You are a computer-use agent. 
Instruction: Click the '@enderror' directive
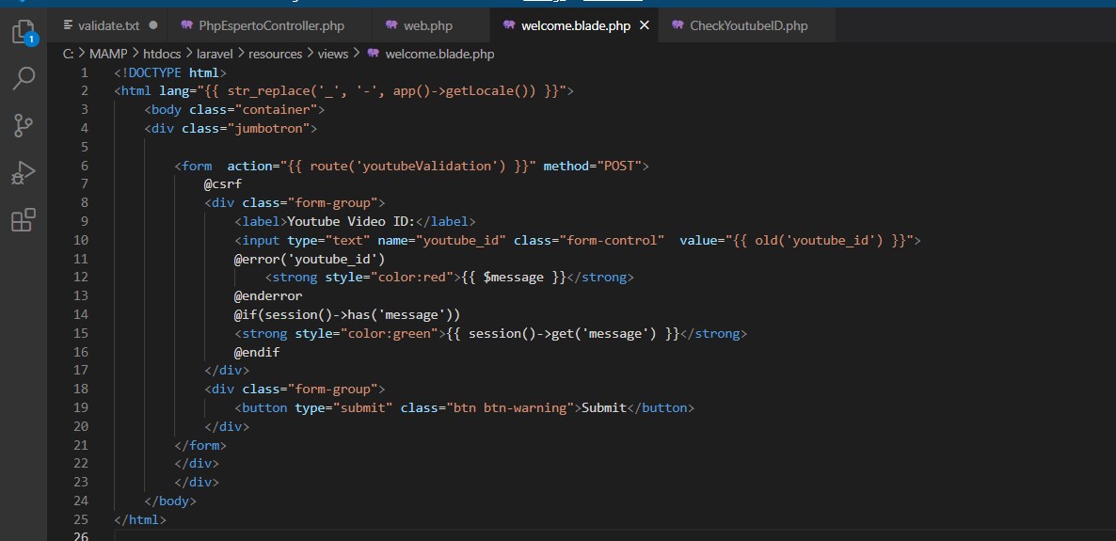[x=268, y=295]
